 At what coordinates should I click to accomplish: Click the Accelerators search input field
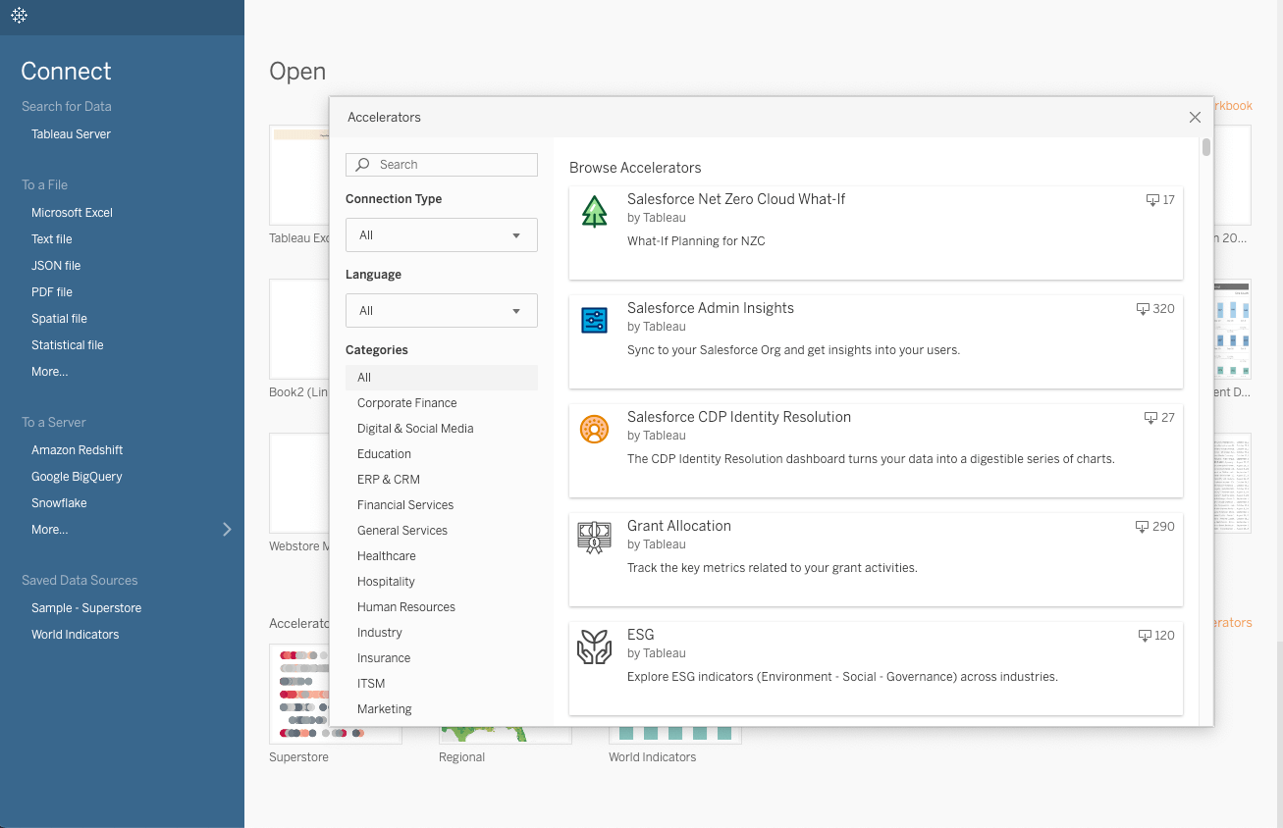pyautogui.click(x=452, y=165)
